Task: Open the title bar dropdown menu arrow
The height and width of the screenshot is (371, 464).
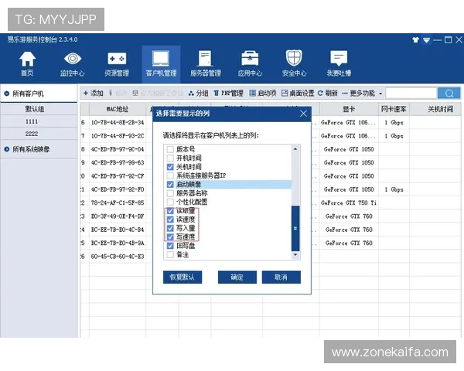Action: [426, 39]
